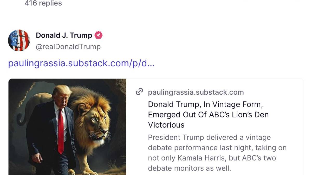Click the "debate monitors as well." text
The height and width of the screenshot is (175, 312).
pyautogui.click(x=189, y=168)
